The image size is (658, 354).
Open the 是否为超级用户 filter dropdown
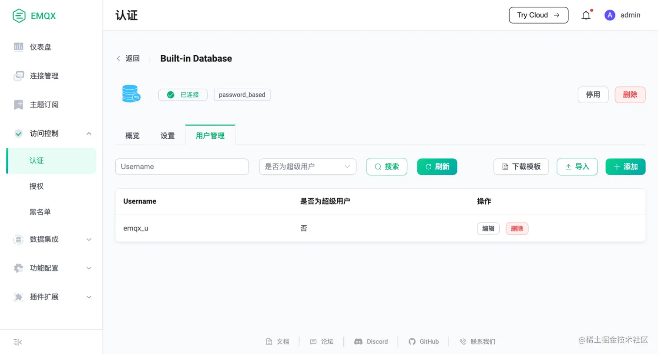(308, 167)
